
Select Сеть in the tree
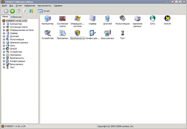13,45
